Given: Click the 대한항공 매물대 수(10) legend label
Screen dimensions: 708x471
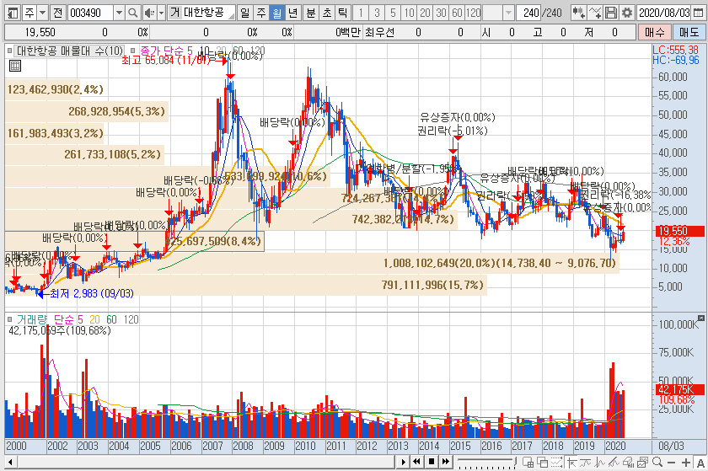Looking at the screenshot, I should pyautogui.click(x=70, y=51).
